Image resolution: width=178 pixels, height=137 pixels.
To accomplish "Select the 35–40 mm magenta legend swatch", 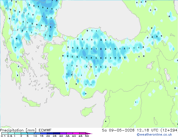I will (69, 133).
